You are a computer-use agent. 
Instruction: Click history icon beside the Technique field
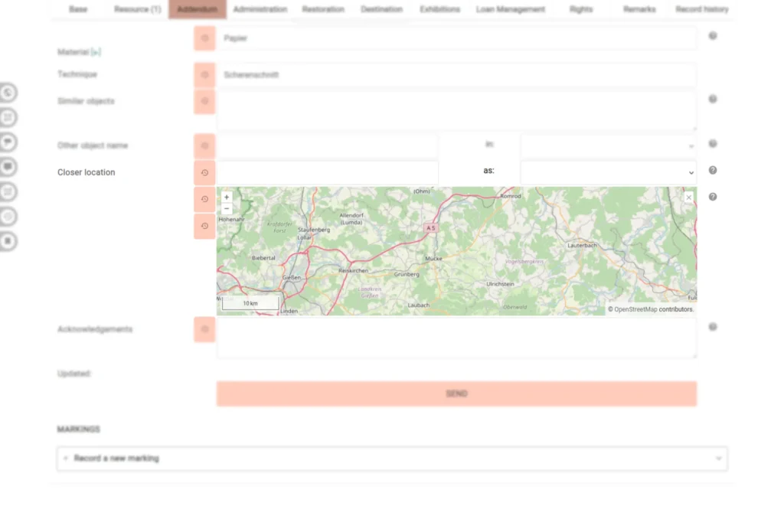coord(204,75)
